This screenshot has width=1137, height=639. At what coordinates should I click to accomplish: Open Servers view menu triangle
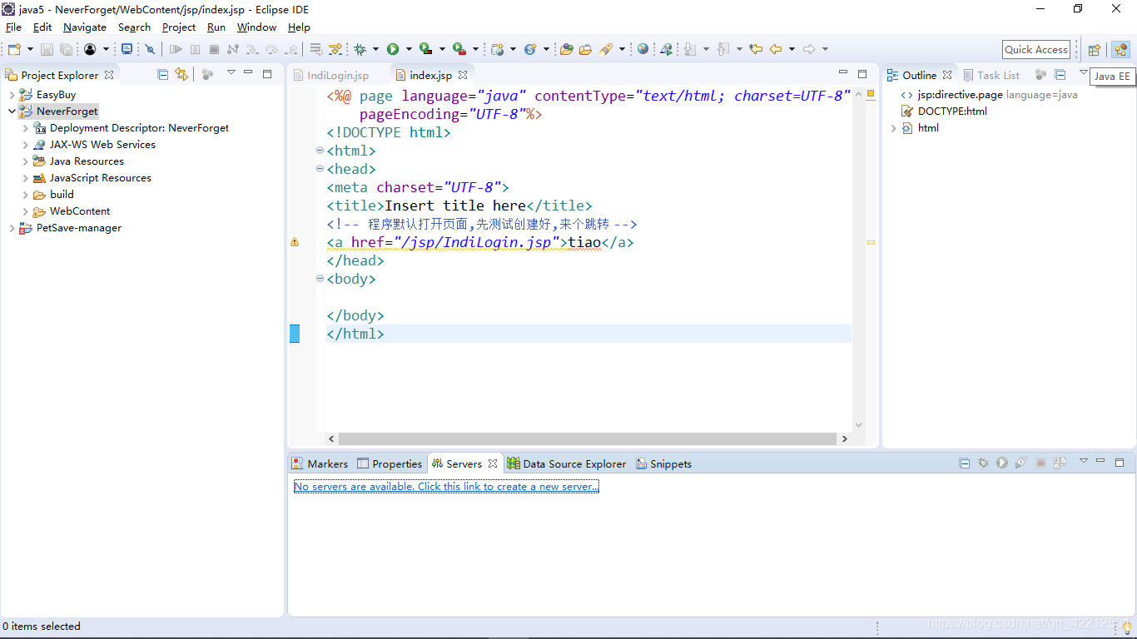1083,461
